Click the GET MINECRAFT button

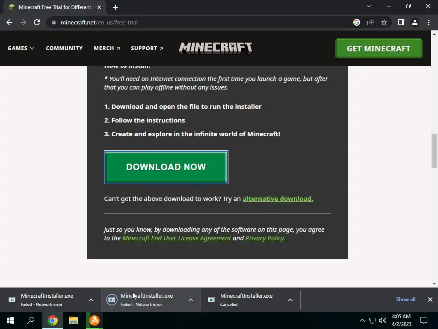(379, 48)
